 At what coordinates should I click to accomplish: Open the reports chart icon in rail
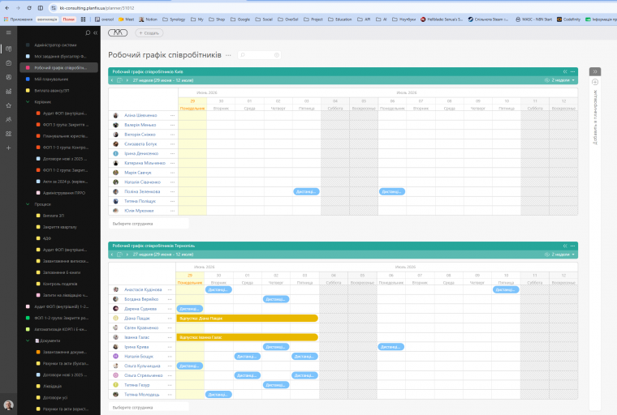click(x=8, y=91)
